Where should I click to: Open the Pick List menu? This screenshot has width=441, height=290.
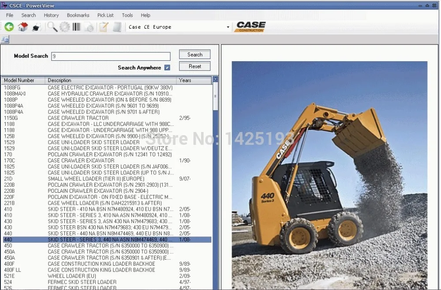pos(105,15)
